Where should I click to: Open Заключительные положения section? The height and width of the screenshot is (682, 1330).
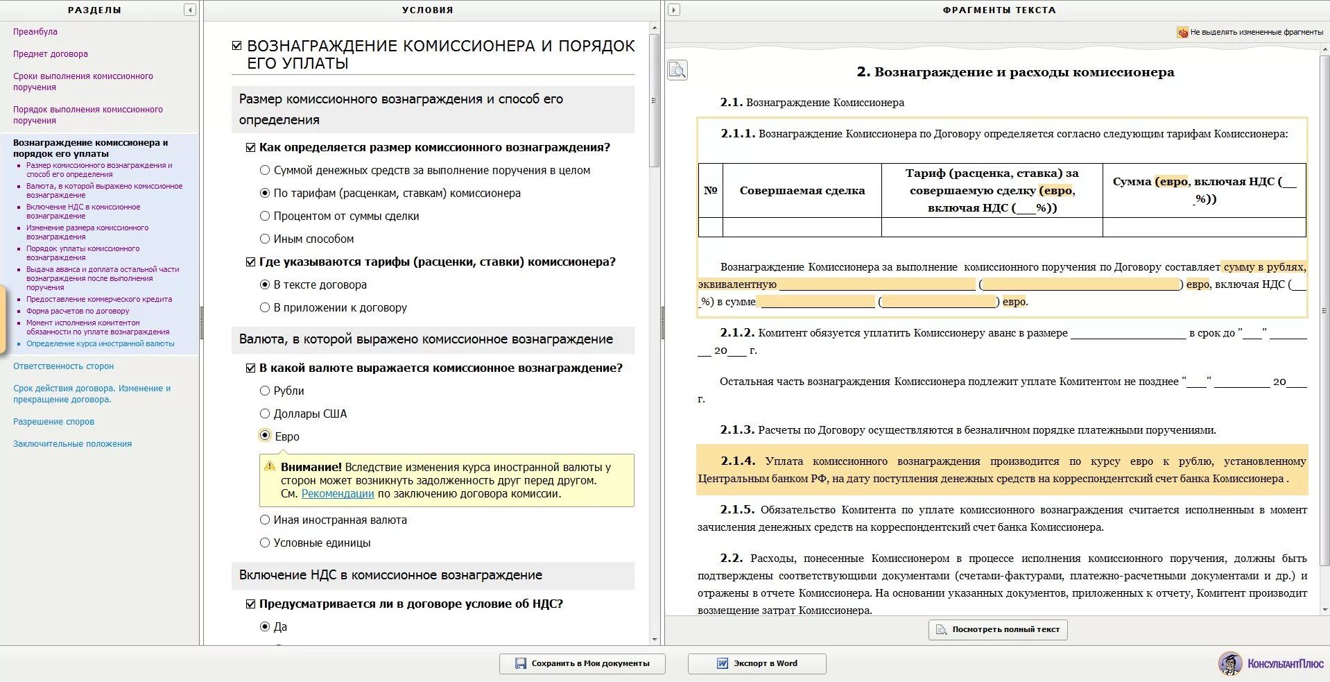click(x=72, y=444)
